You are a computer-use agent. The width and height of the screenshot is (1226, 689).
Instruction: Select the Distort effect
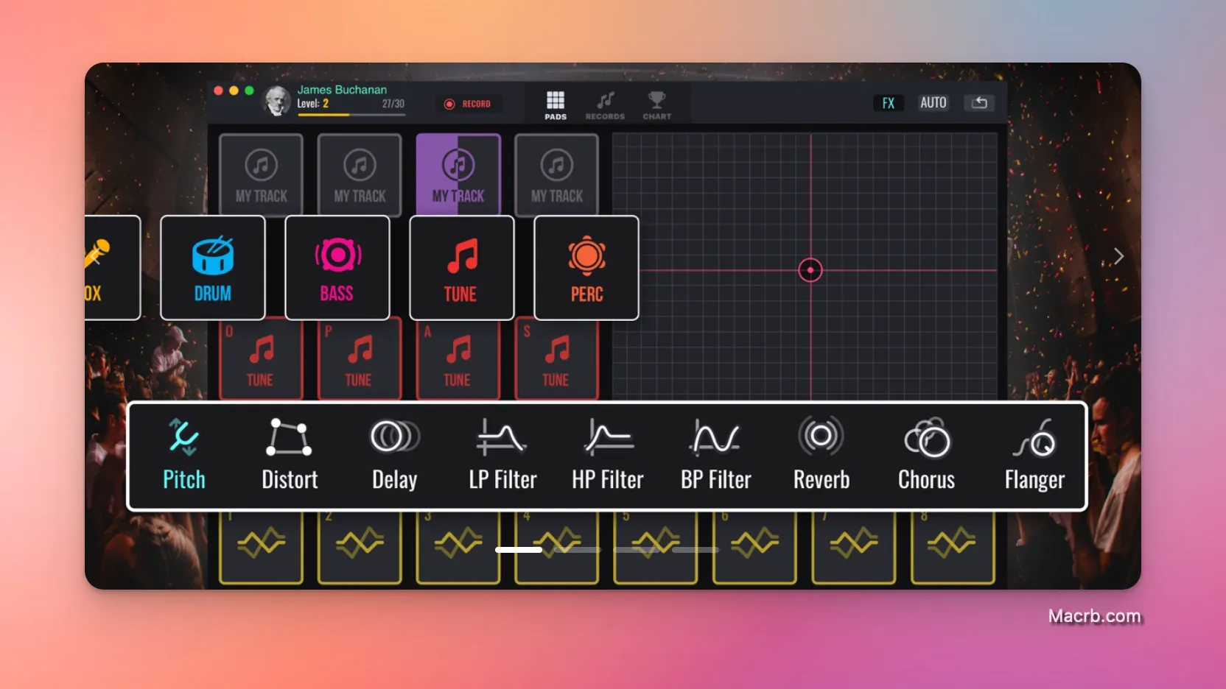point(290,455)
